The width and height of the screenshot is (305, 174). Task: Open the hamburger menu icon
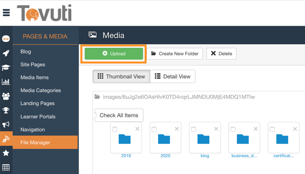6,13
